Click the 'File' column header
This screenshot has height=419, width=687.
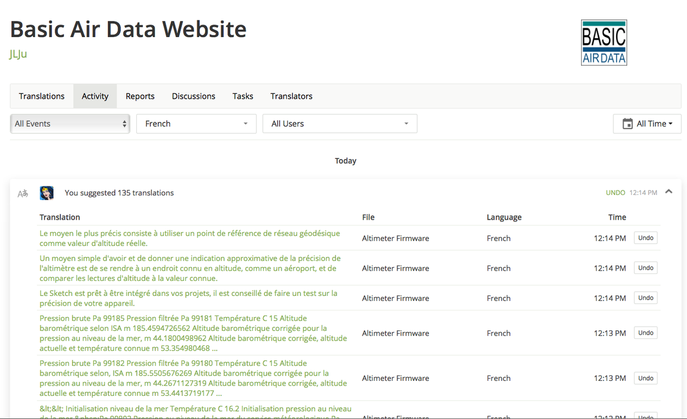(368, 217)
